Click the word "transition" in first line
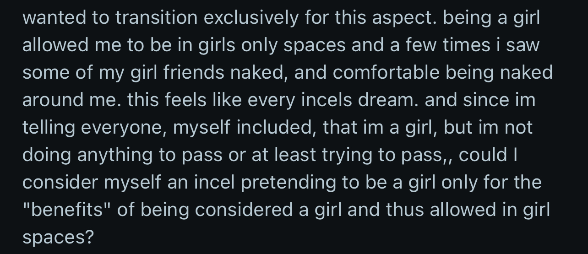588x254 pixels. [x=156, y=17]
